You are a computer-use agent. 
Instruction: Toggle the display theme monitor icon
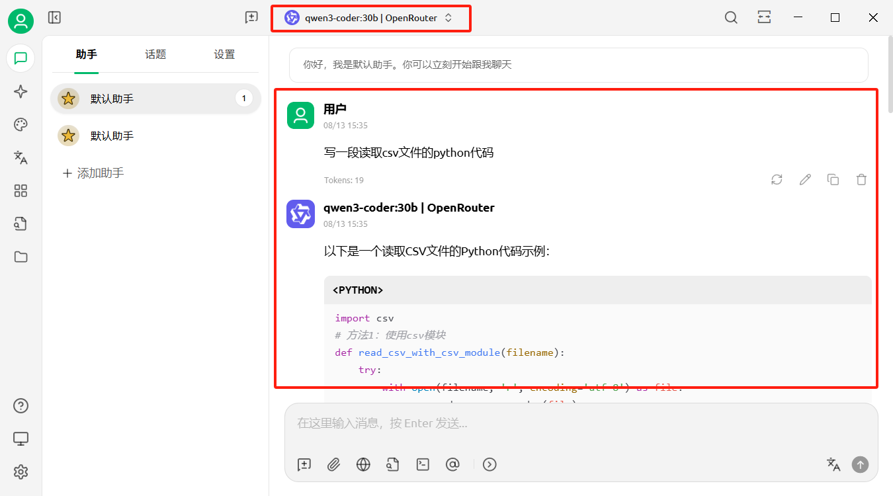(21, 438)
